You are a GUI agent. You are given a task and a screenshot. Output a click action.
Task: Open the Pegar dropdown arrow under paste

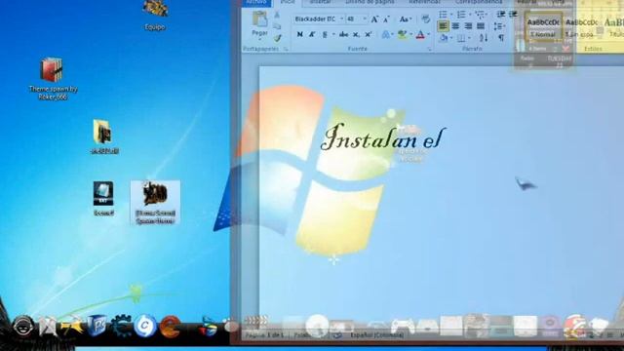[x=259, y=40]
